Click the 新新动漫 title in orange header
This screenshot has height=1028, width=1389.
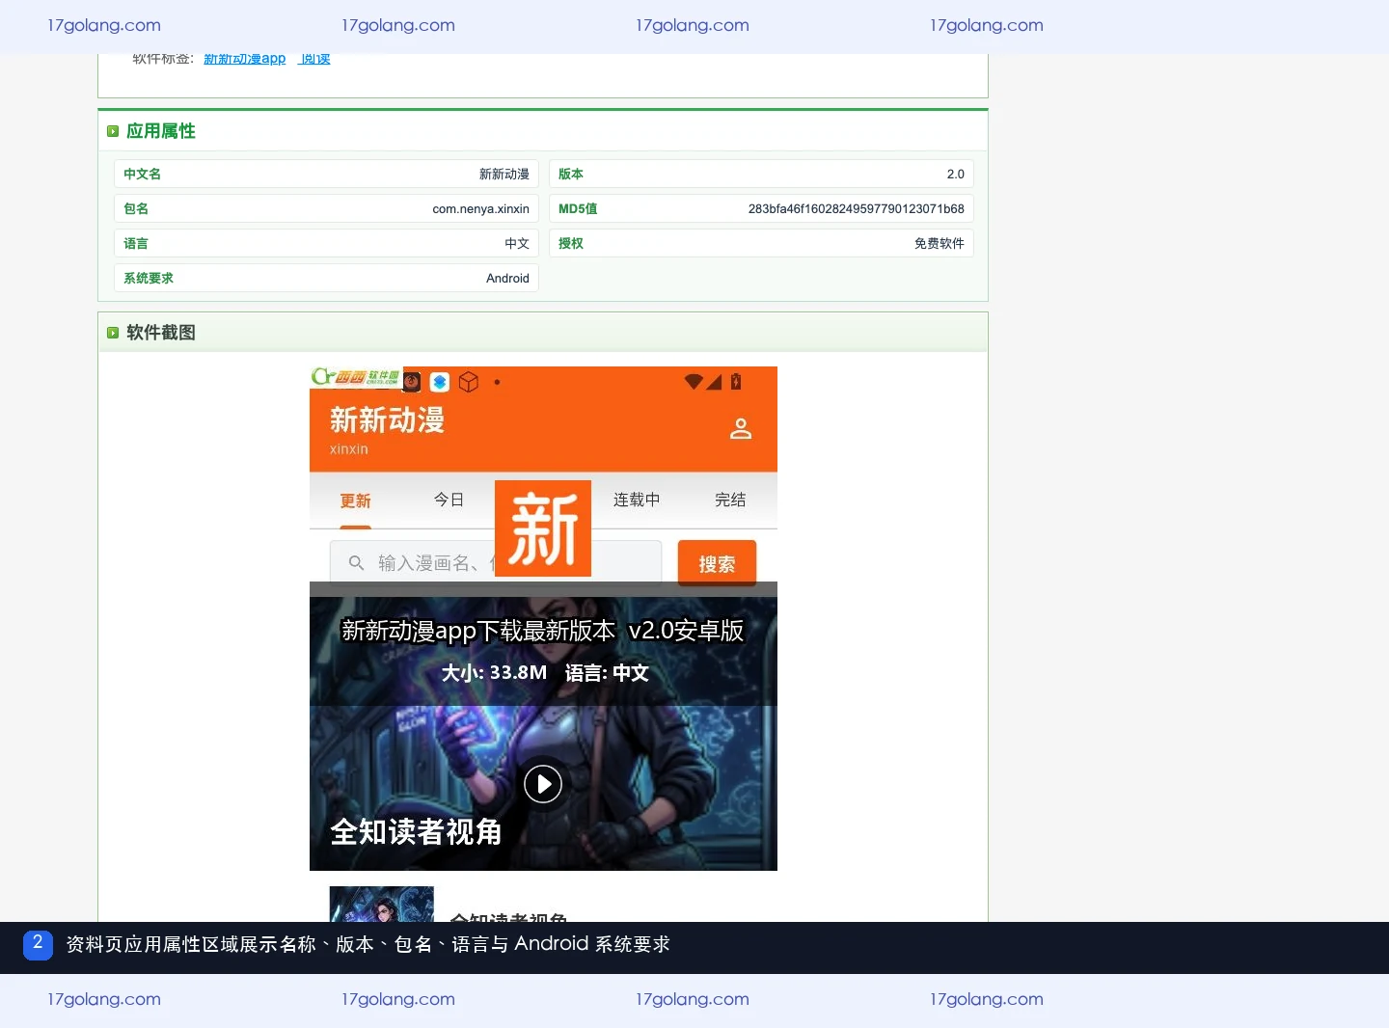click(x=387, y=419)
